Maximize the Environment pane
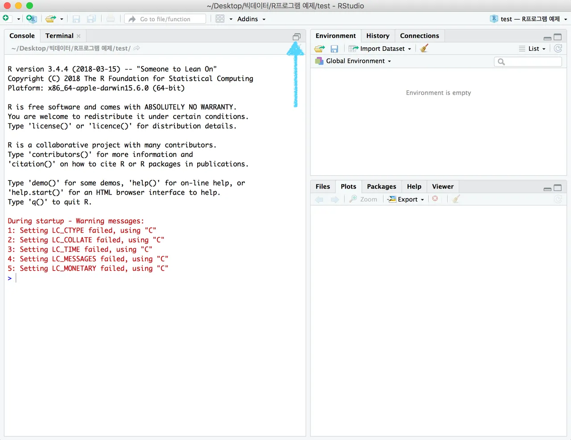The image size is (571, 440). tap(558, 37)
